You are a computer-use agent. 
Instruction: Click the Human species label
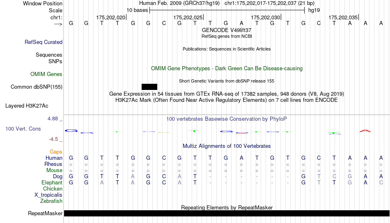coord(54,158)
